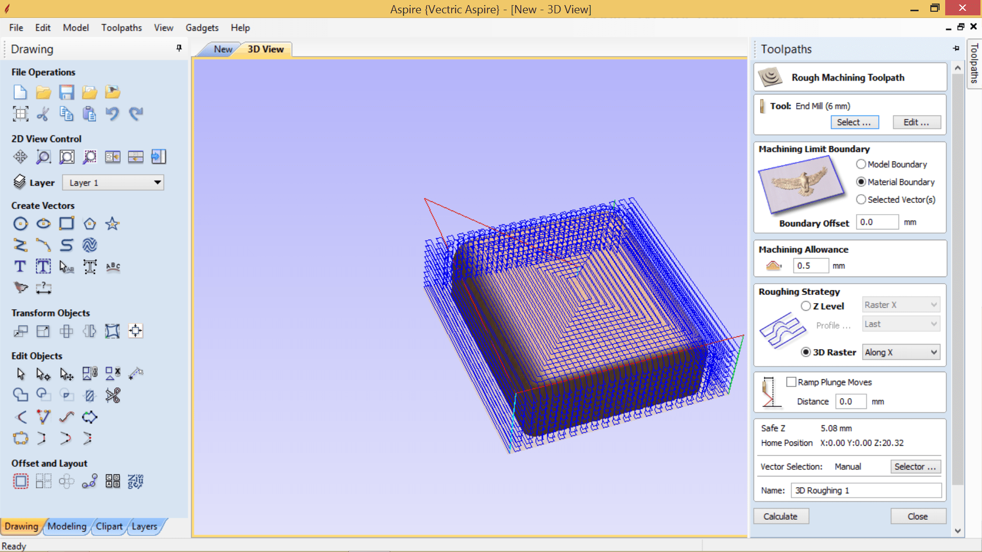Pin the Drawing panel
This screenshot has height=552, width=982.
179,48
